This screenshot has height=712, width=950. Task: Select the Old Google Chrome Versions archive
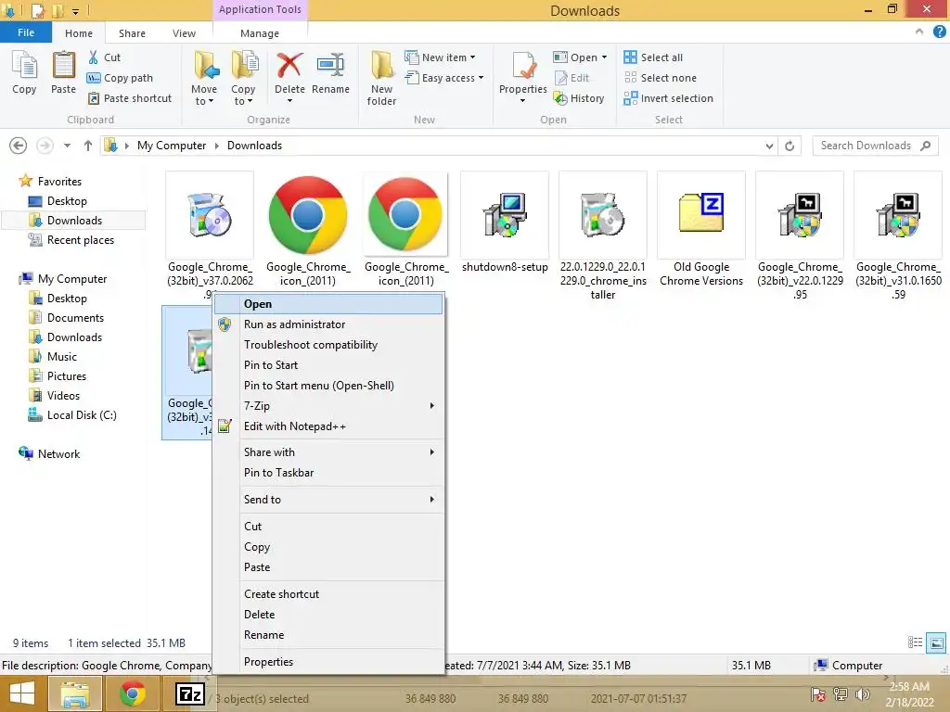tap(701, 231)
